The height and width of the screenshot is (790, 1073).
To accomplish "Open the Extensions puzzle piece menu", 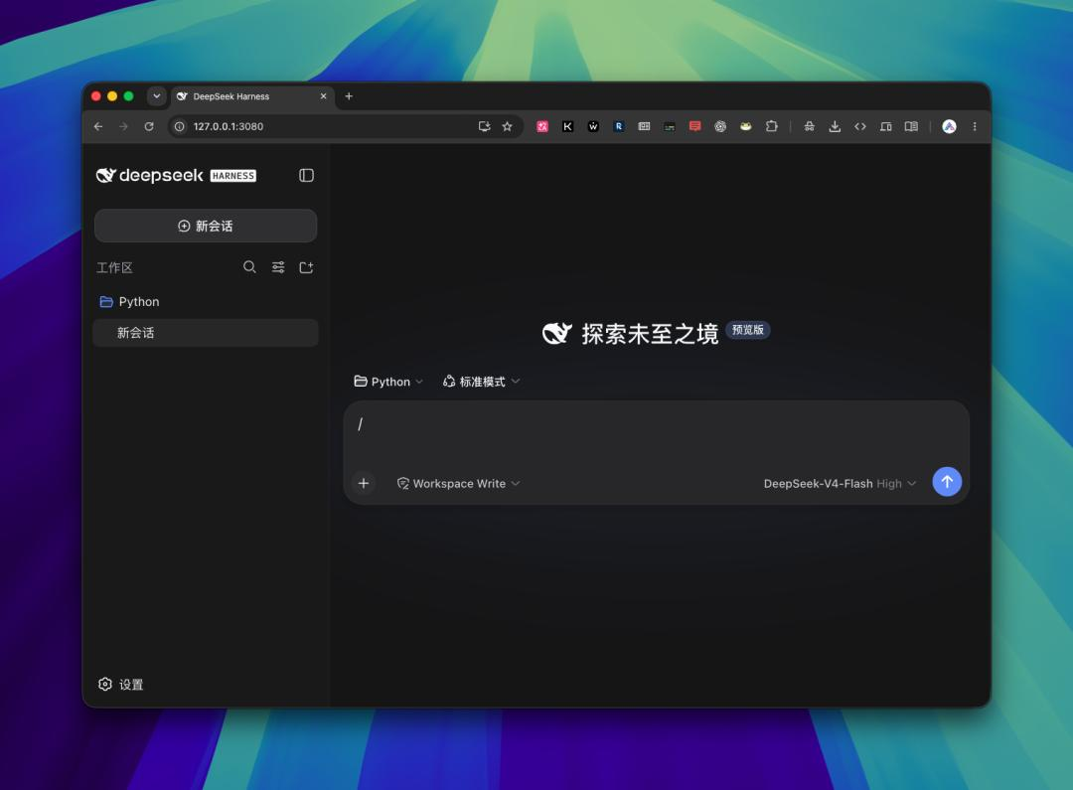I will click(772, 126).
